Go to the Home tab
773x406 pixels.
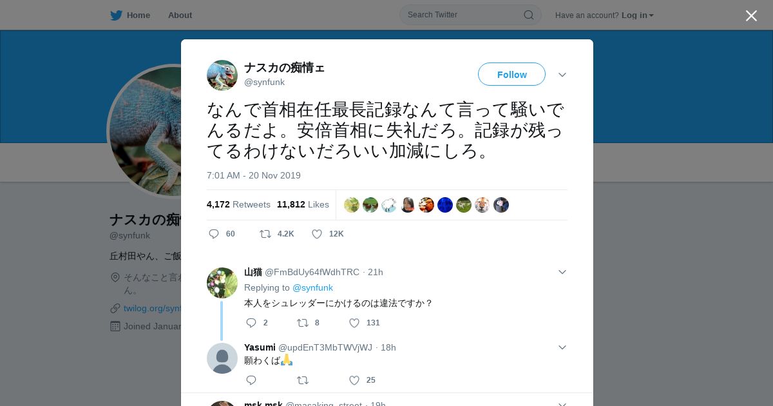(130, 15)
